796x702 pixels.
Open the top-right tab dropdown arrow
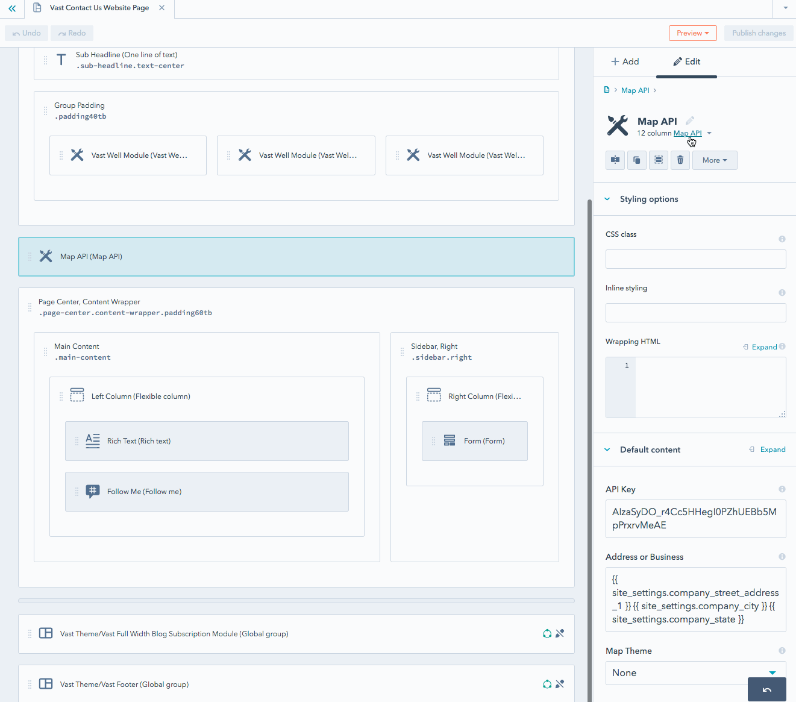pos(785,8)
